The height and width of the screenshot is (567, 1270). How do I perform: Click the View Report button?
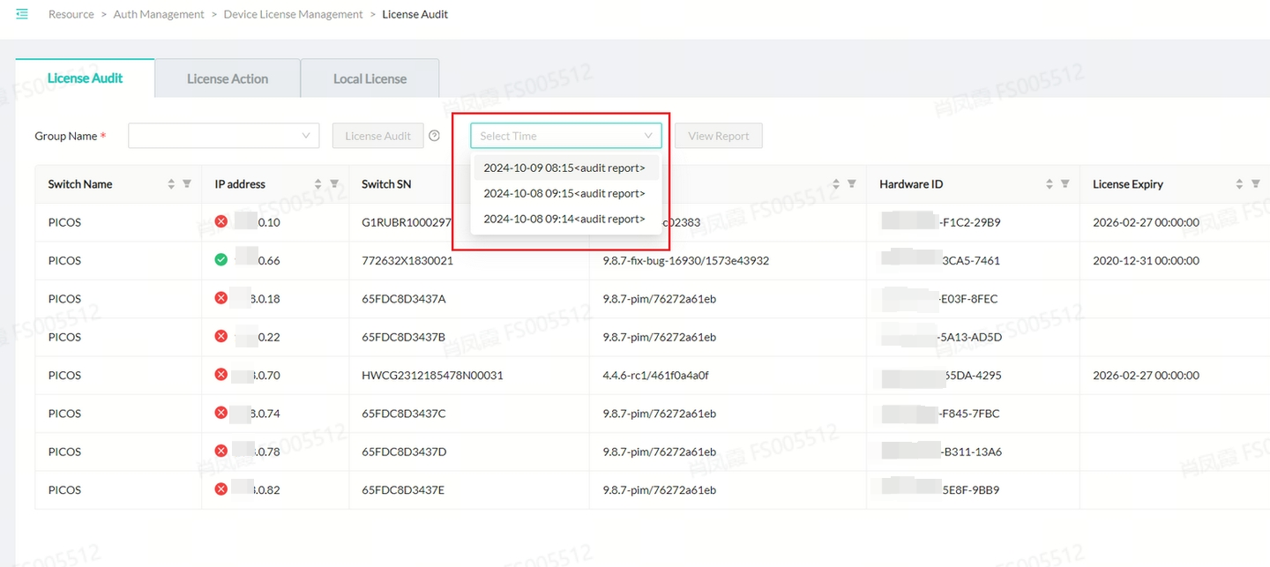(x=718, y=136)
